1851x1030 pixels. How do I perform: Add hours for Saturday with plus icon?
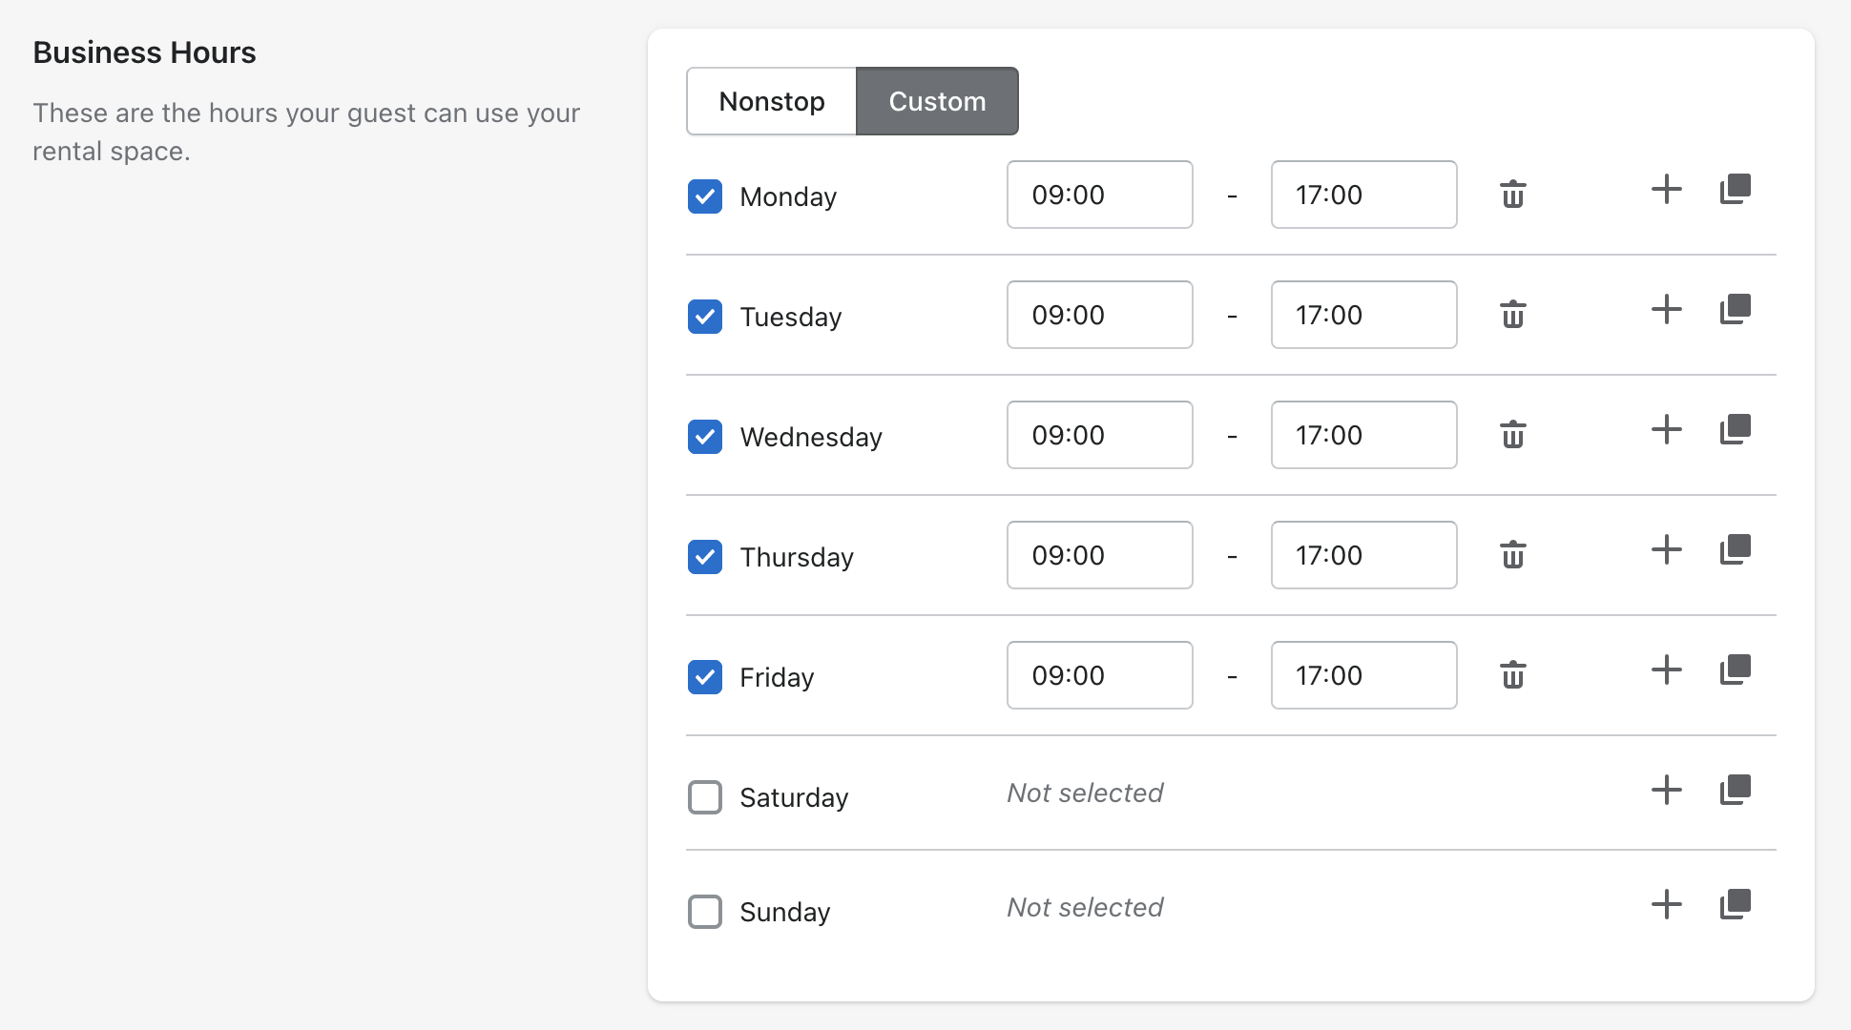pos(1666,790)
